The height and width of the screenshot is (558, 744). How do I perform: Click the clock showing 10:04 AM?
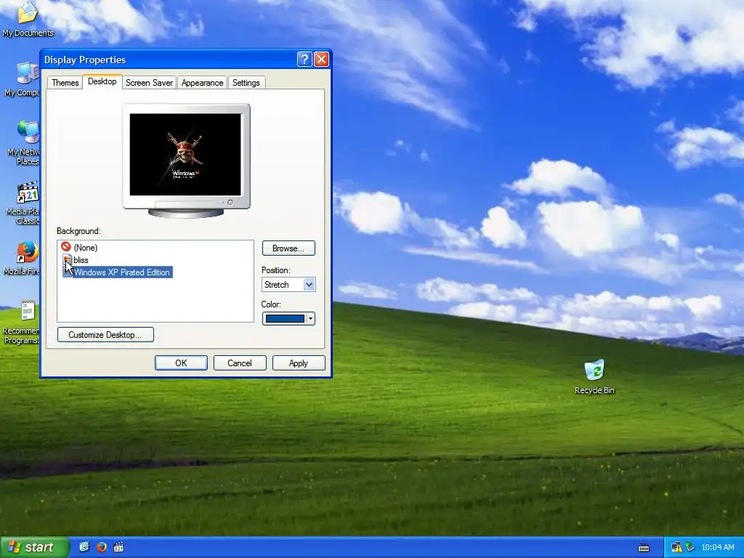coord(717,548)
